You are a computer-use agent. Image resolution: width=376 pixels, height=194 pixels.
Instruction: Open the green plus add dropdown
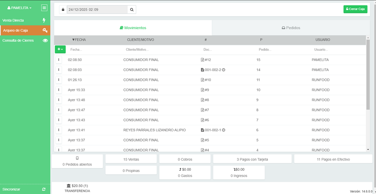60,49
